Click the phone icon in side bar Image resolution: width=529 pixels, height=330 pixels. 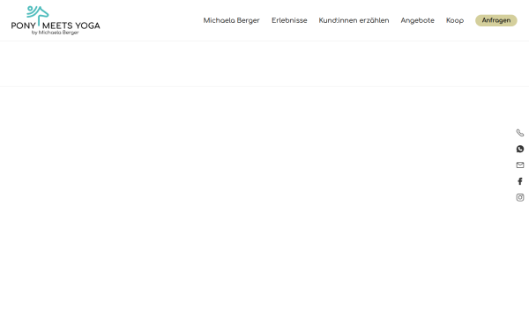point(520,133)
